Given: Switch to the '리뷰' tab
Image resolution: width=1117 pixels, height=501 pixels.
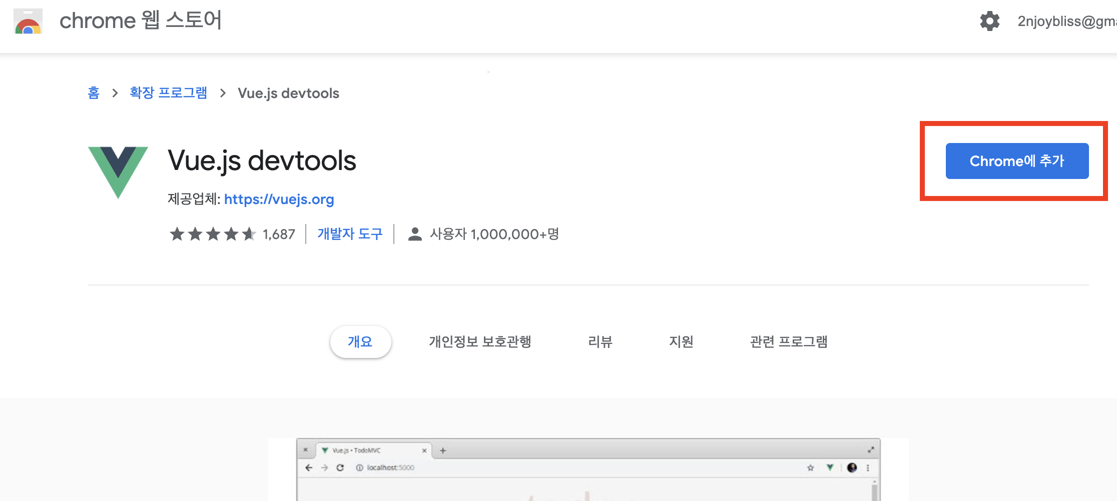Looking at the screenshot, I should (600, 342).
